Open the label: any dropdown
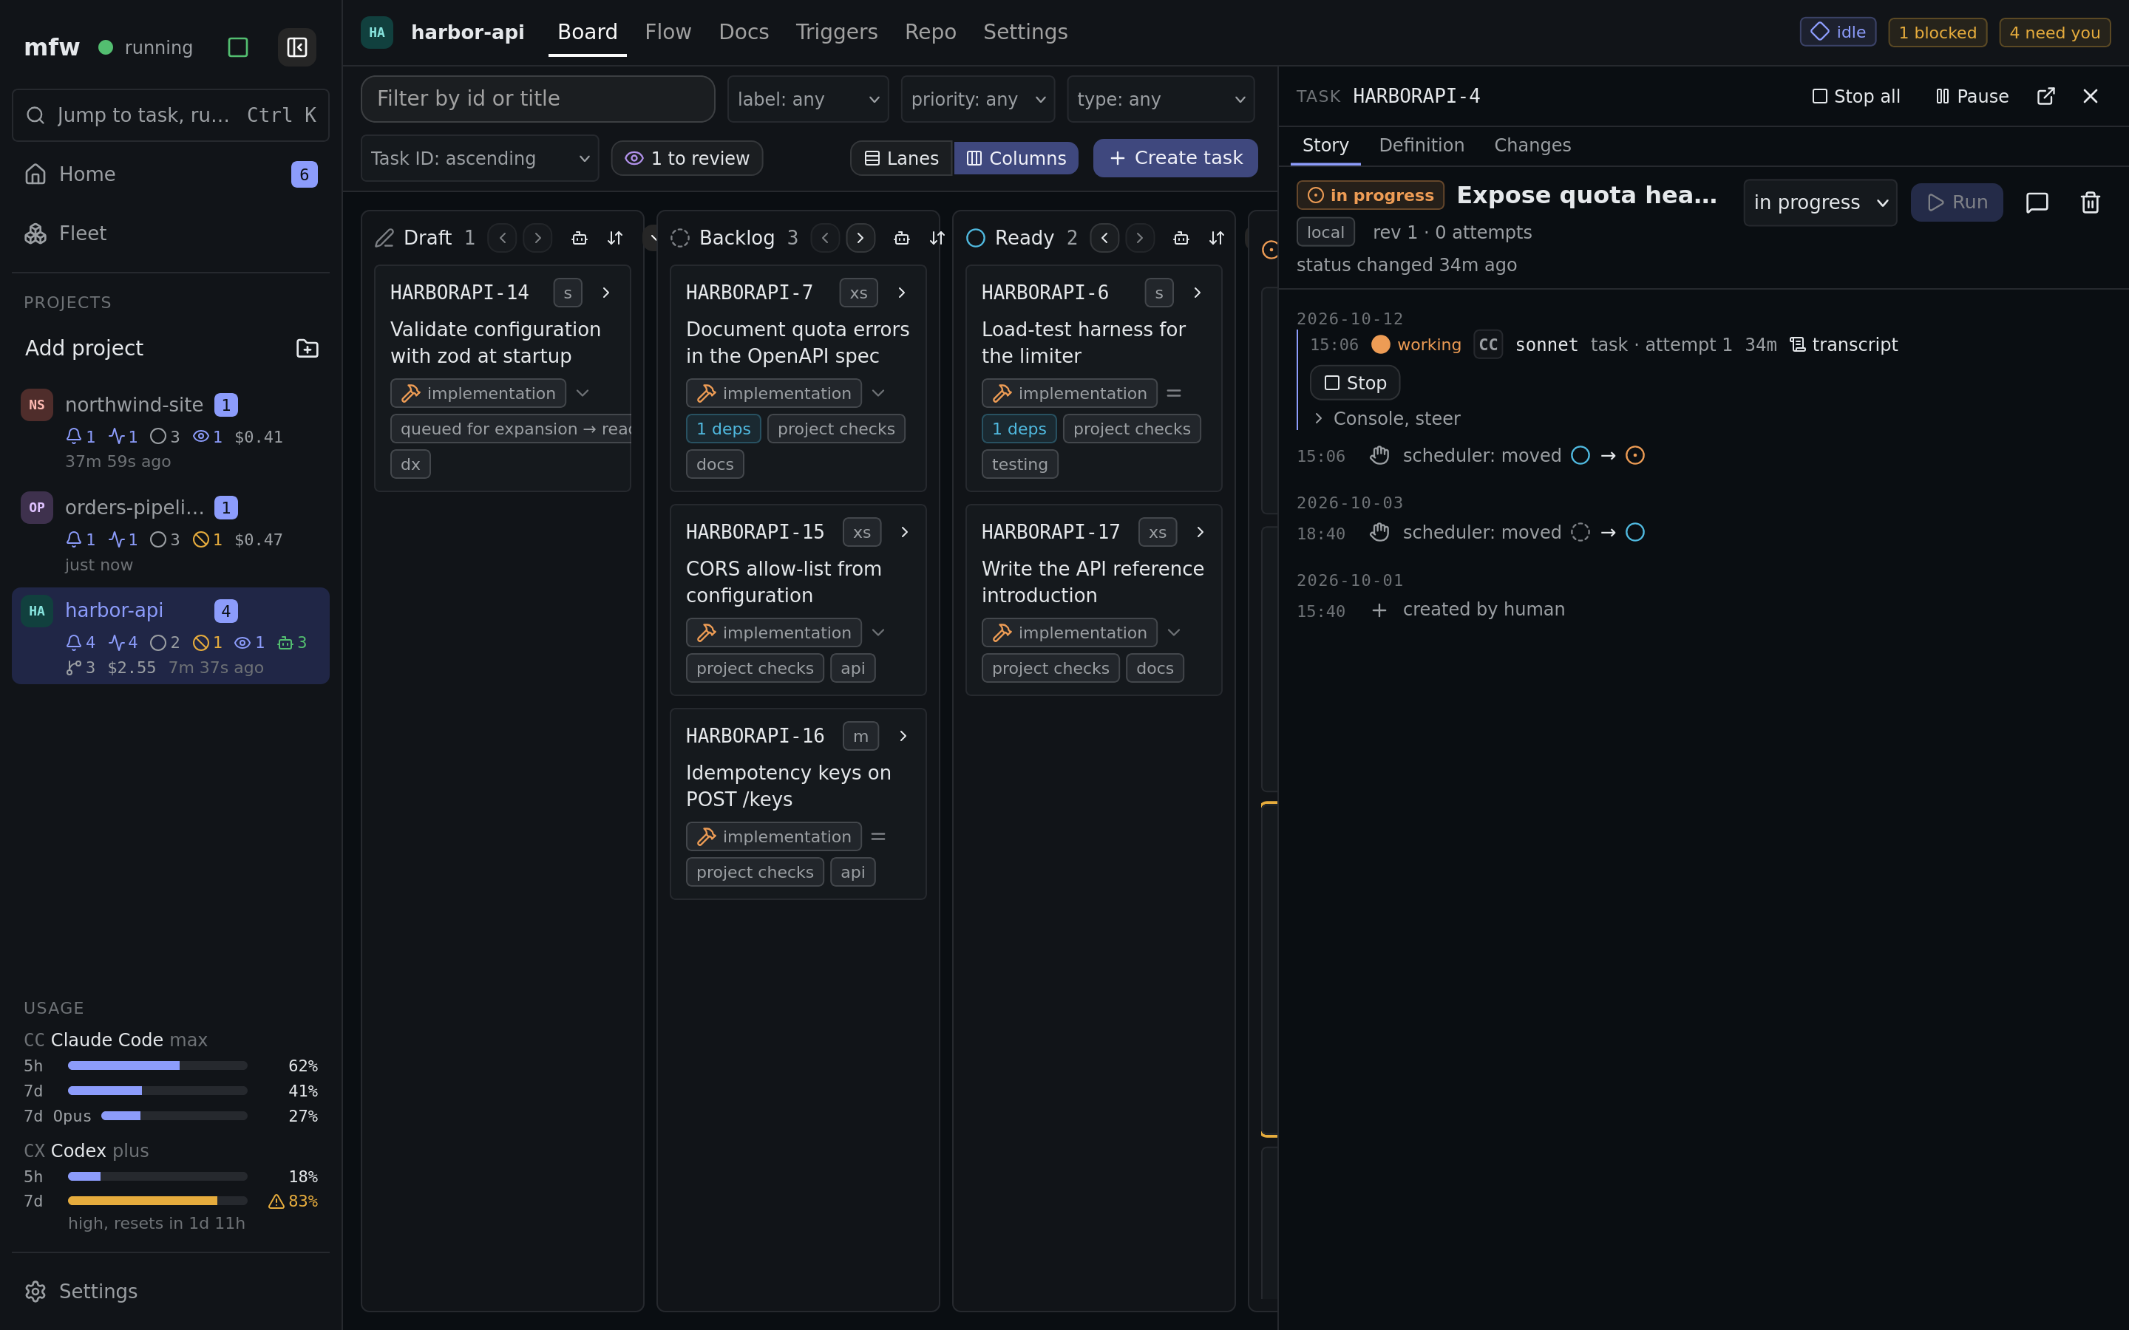2129x1330 pixels. pyautogui.click(x=807, y=98)
